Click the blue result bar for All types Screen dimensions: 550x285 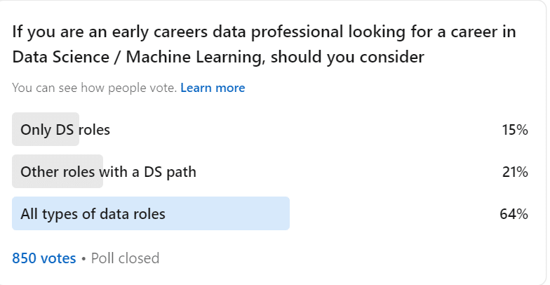(151, 213)
